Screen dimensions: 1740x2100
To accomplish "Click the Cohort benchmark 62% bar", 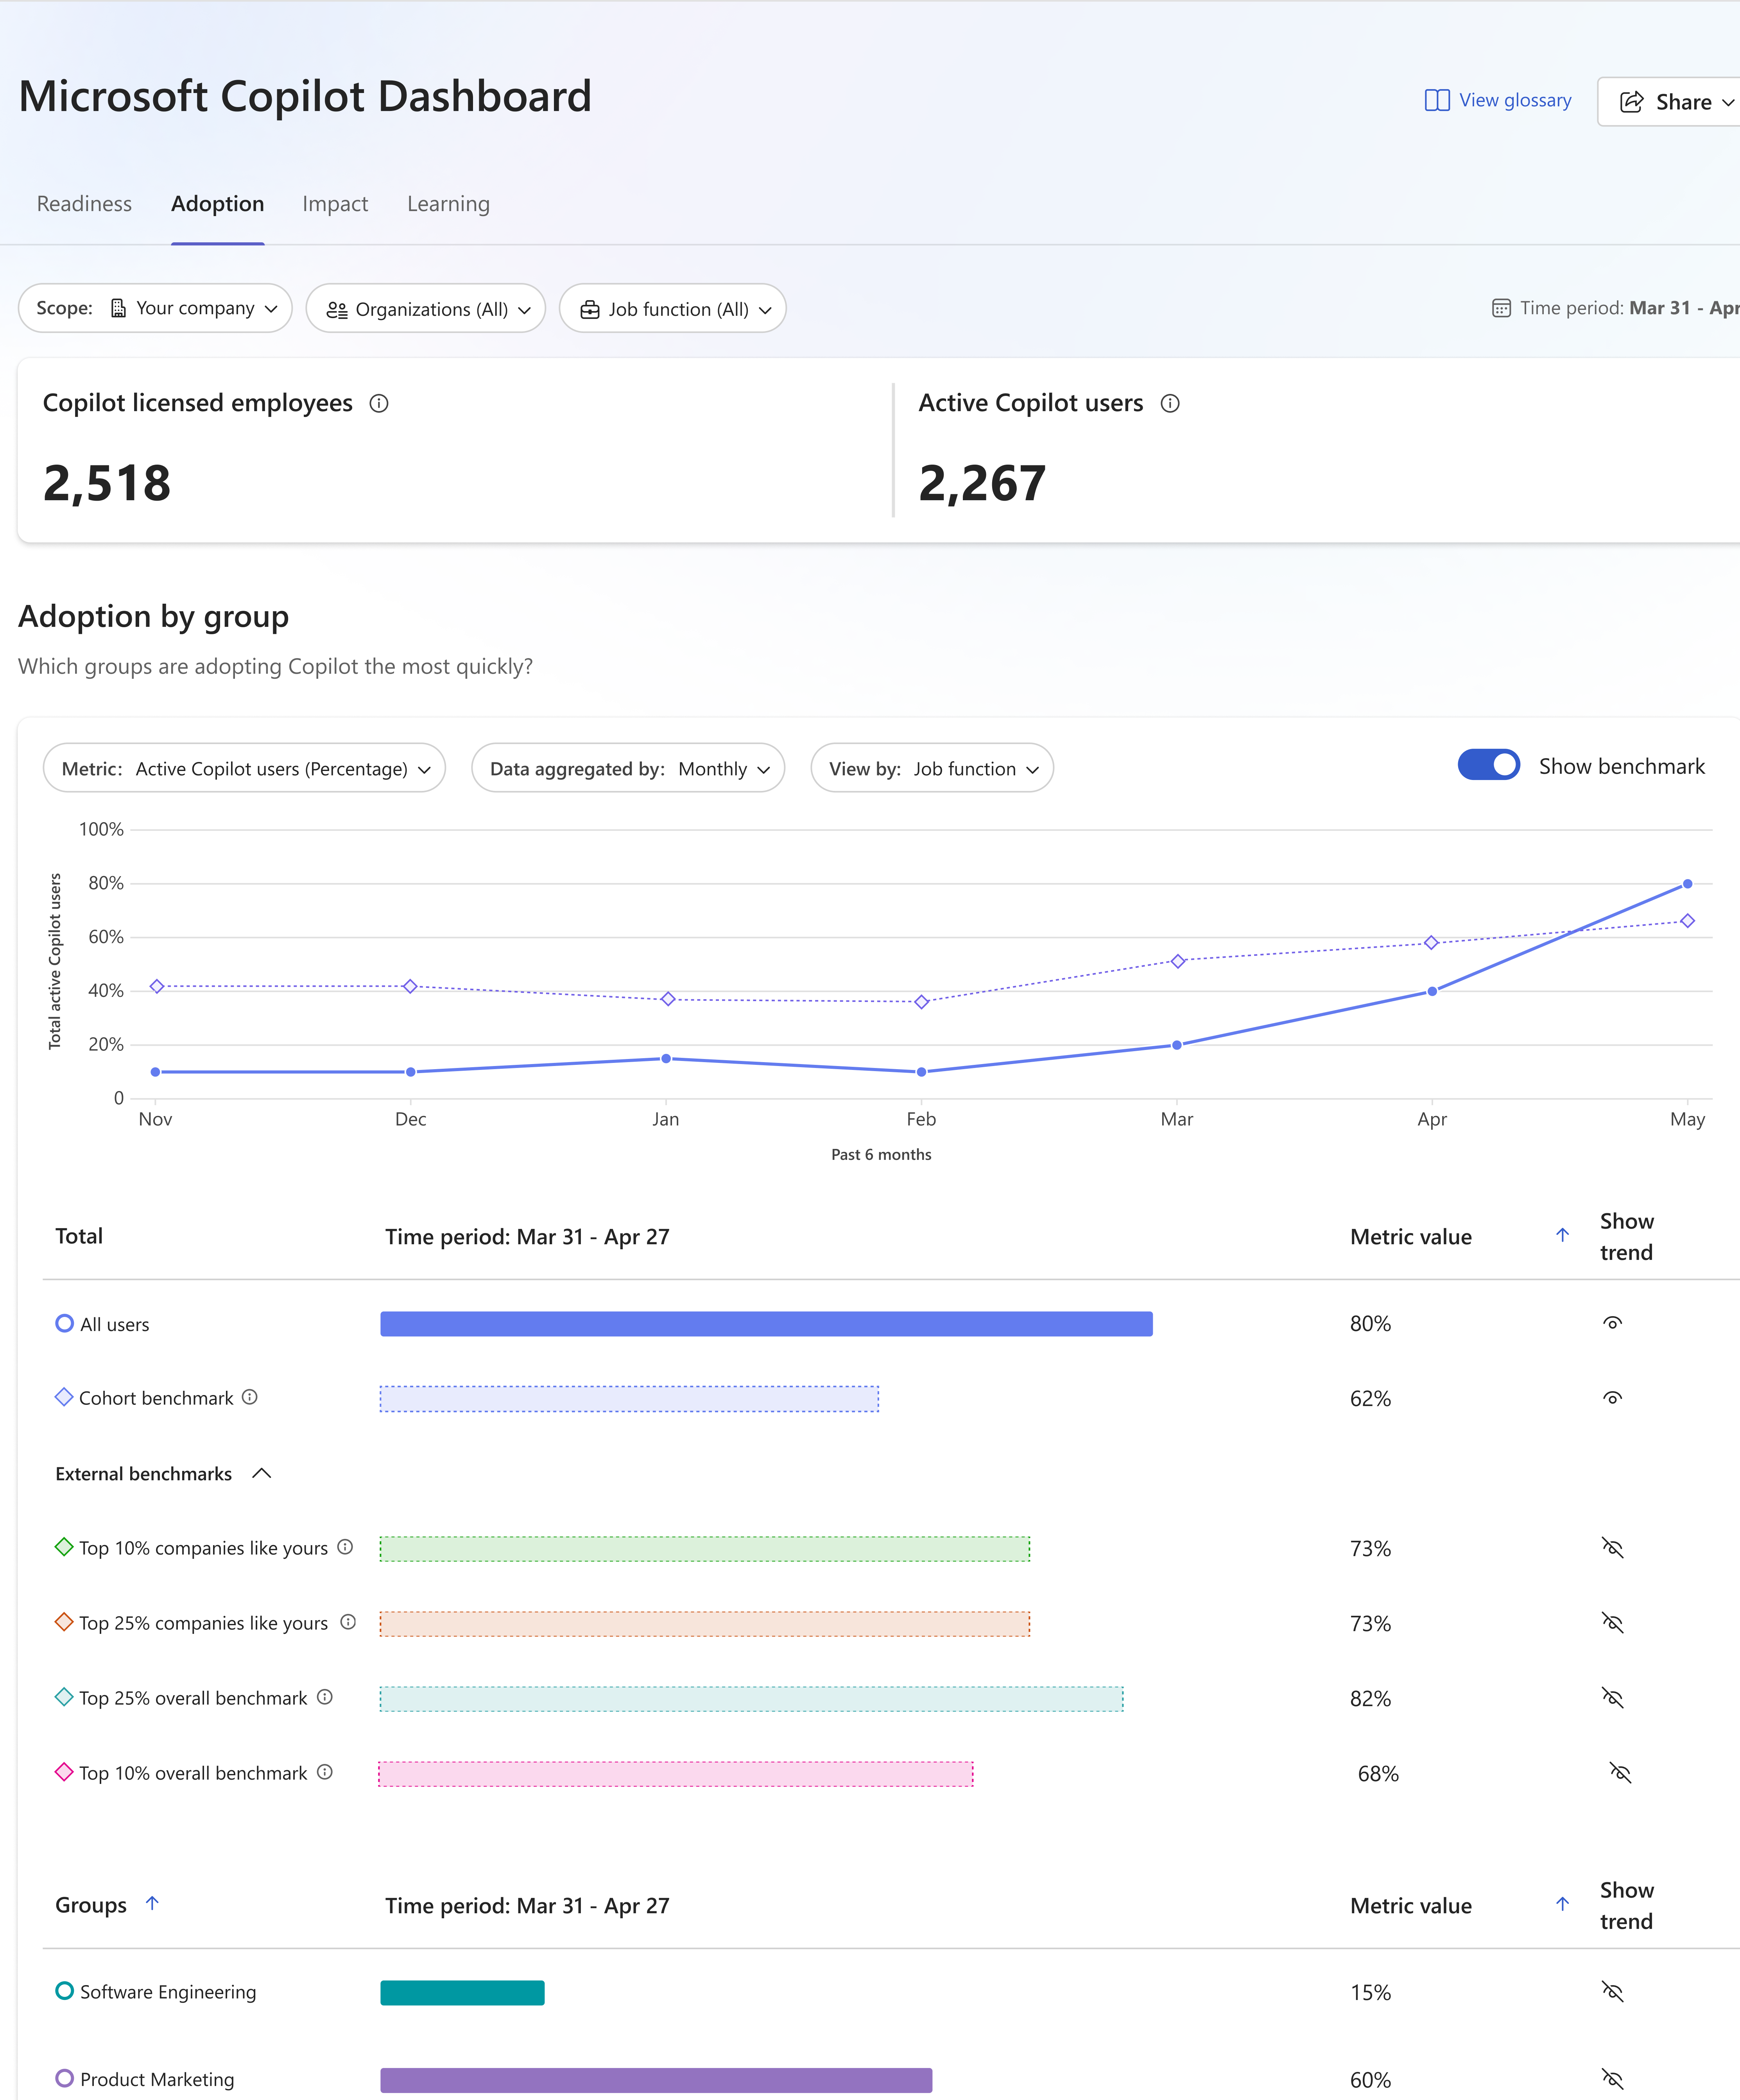I will coord(629,1398).
